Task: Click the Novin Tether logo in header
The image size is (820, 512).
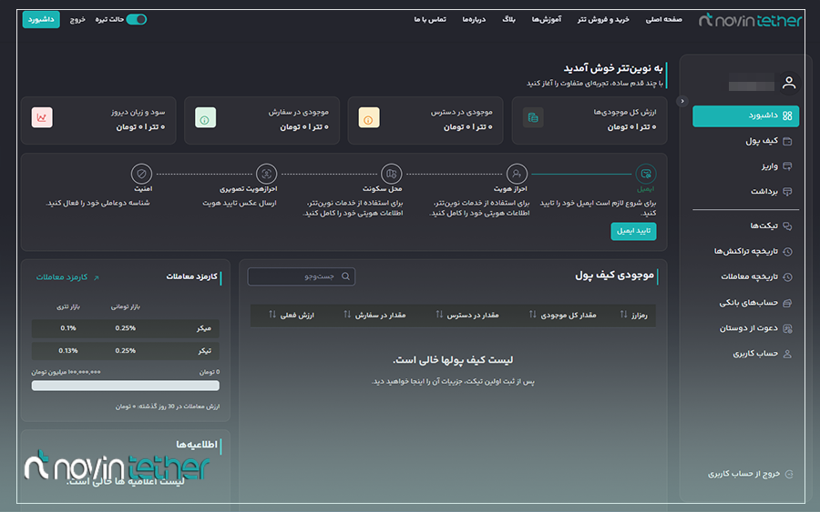Action: (x=750, y=20)
